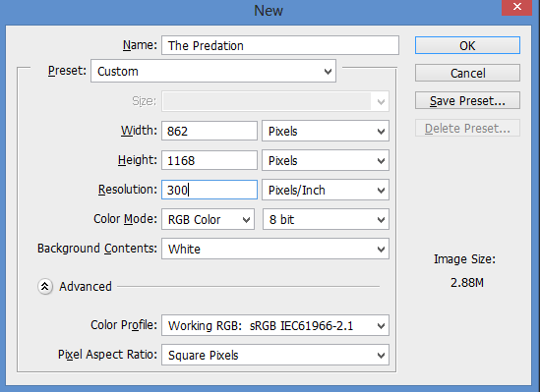The height and width of the screenshot is (392, 540).
Task: Open the RGB Color mode dropdown
Action: pos(208,219)
